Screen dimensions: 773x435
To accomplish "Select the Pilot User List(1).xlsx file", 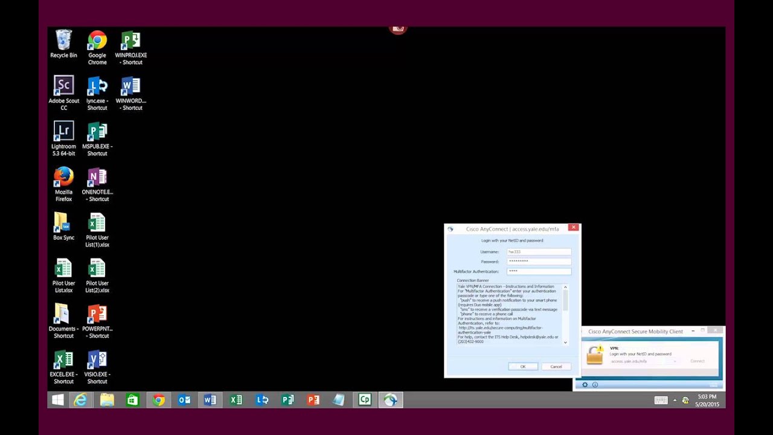I will click(97, 230).
